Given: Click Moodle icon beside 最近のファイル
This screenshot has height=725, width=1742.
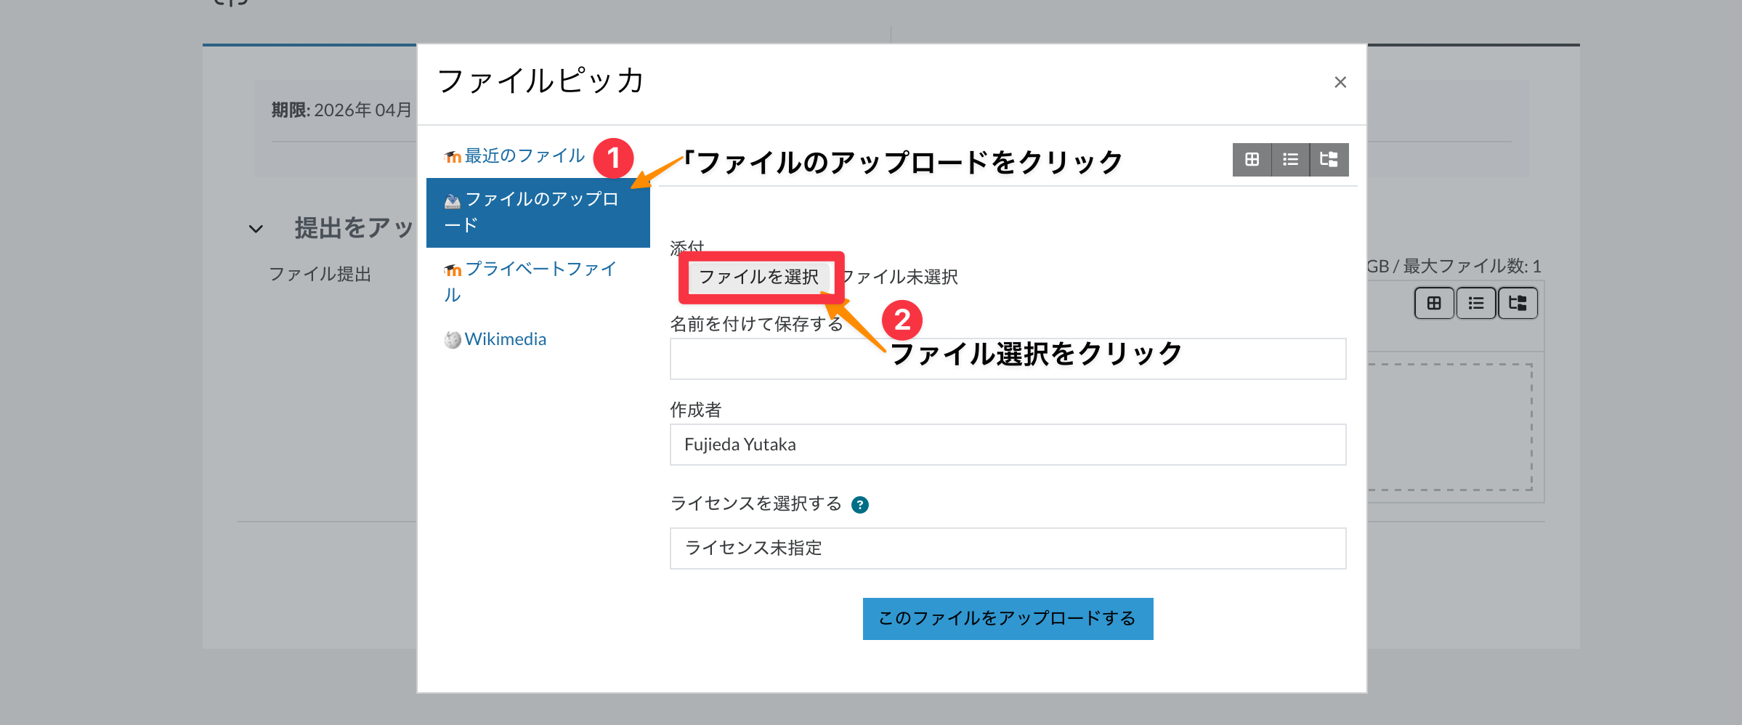Looking at the screenshot, I should click(453, 157).
